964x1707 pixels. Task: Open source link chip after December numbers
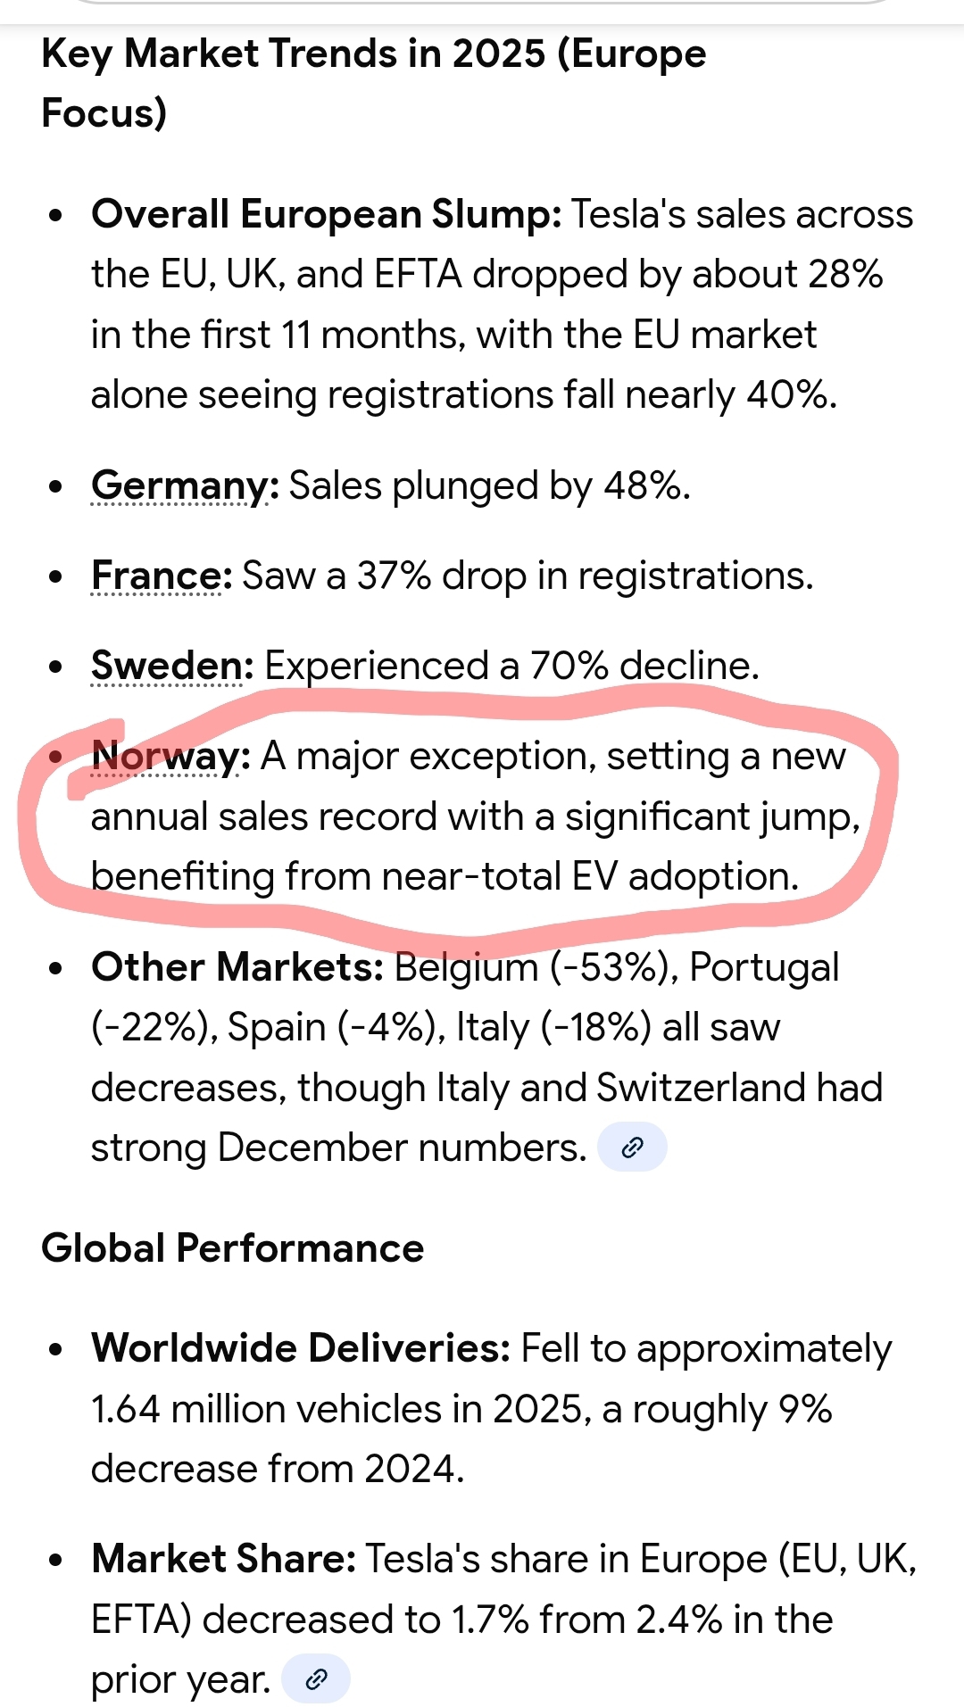pos(632,1147)
